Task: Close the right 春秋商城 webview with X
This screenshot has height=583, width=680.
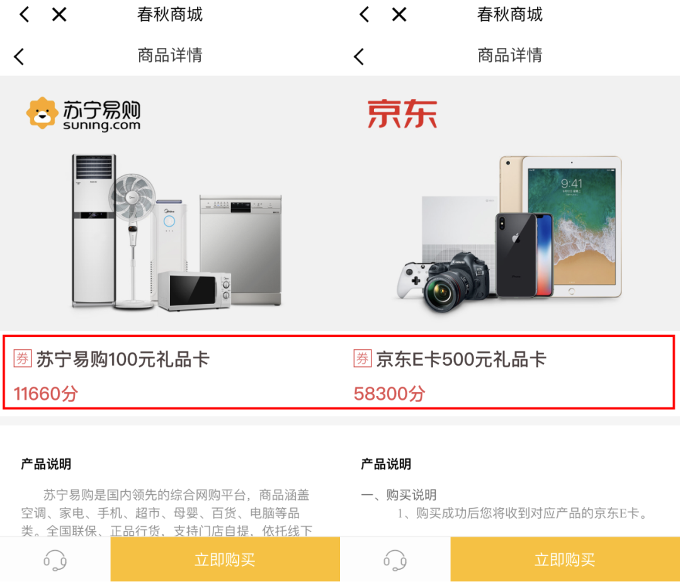Action: click(399, 14)
